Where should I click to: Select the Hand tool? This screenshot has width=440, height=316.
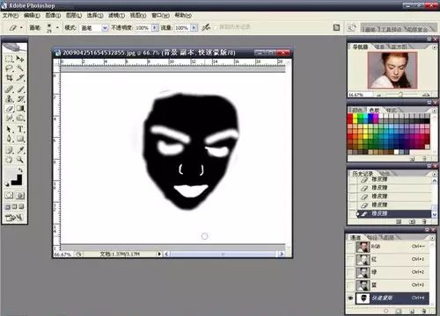tap(9, 160)
